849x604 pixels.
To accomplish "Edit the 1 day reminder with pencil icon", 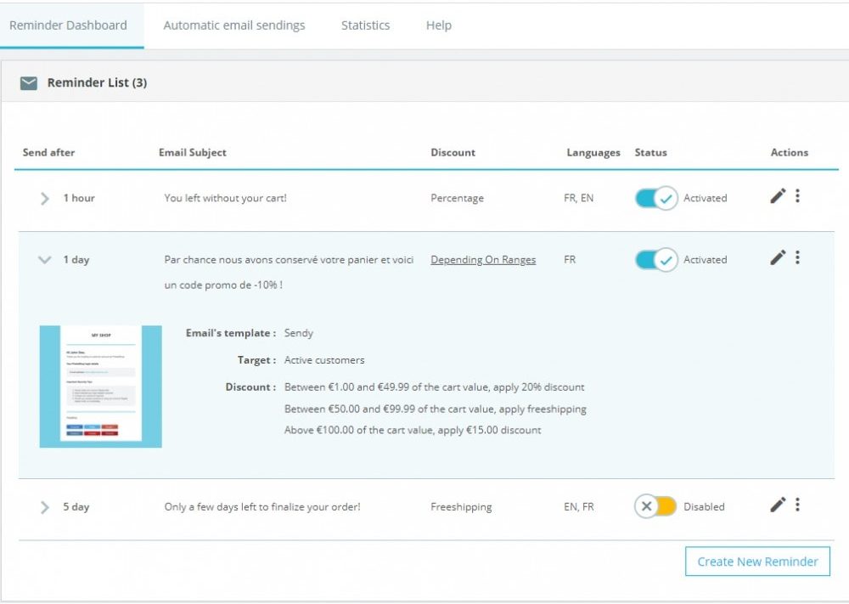I will 778,258.
